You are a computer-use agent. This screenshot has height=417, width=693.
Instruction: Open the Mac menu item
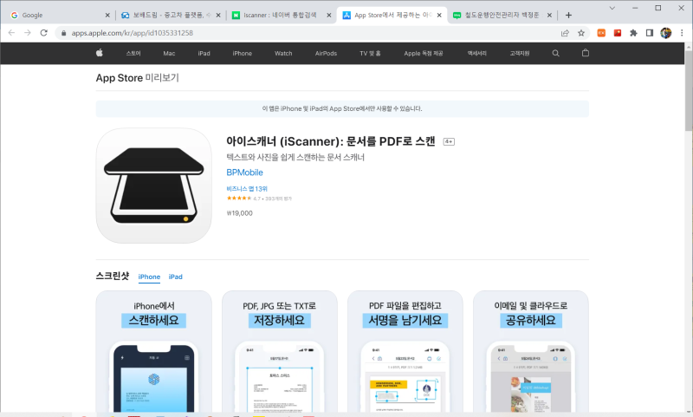pos(169,53)
